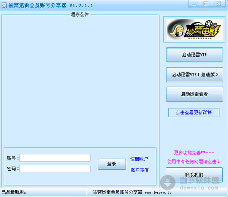
Task: Launch 启动迅雷VIP（急速版）
Action: [195, 75]
